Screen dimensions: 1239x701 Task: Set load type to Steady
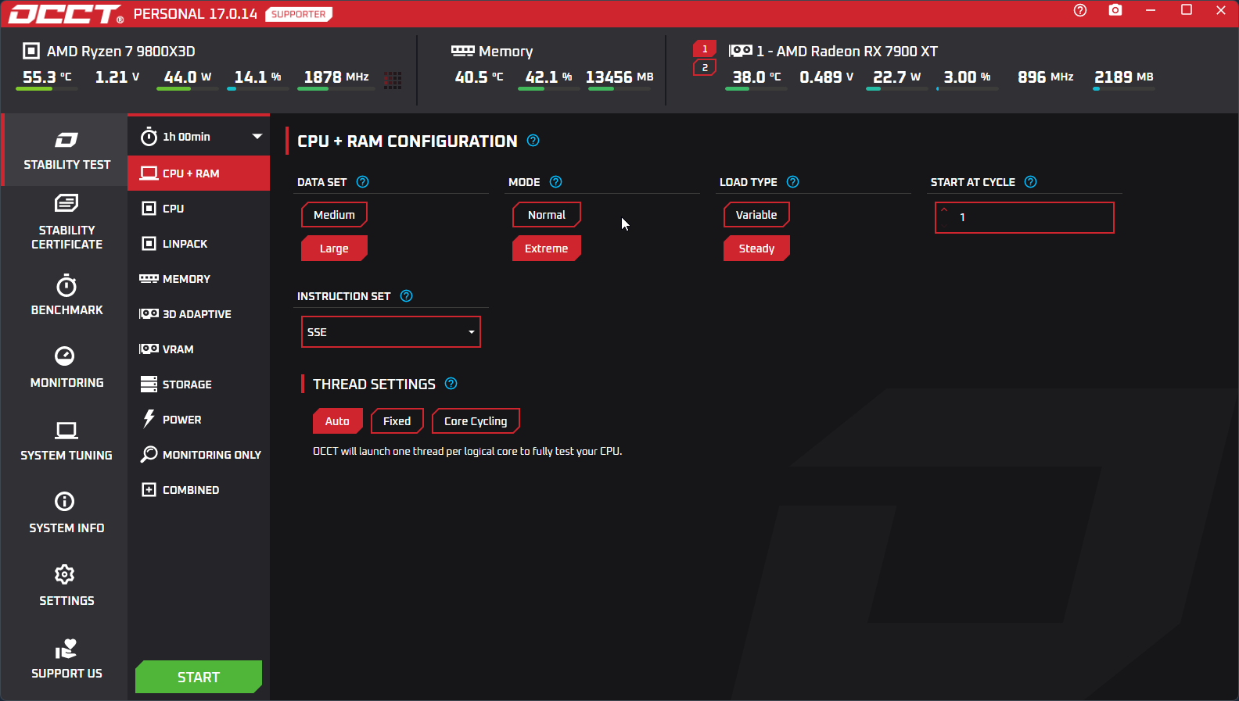[x=756, y=249]
